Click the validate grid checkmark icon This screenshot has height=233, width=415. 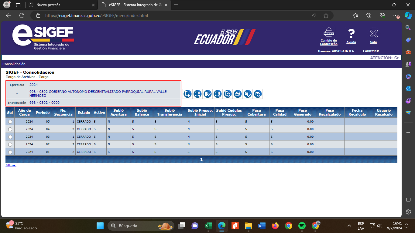[207, 94]
